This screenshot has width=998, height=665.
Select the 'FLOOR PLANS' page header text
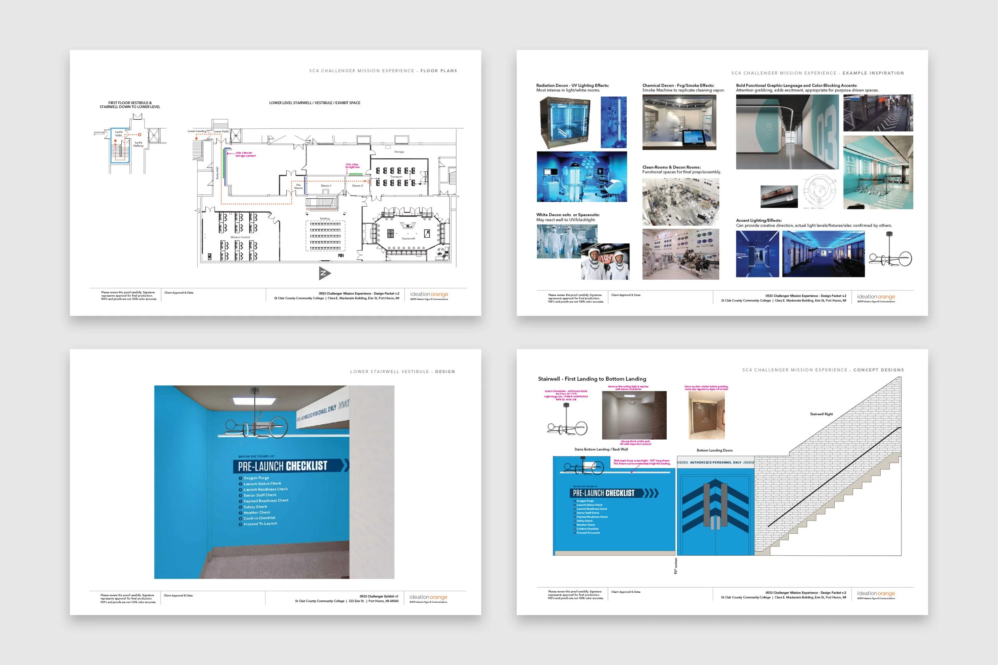(x=439, y=71)
